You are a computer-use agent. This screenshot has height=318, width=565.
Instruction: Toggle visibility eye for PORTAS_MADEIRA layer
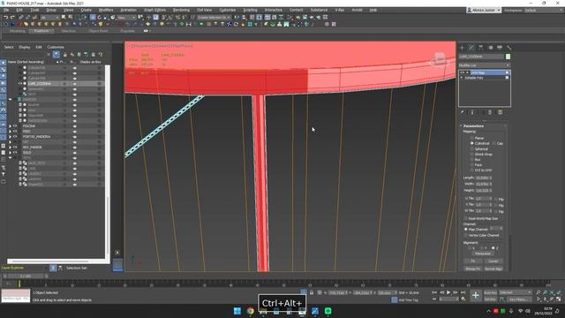tap(15, 137)
